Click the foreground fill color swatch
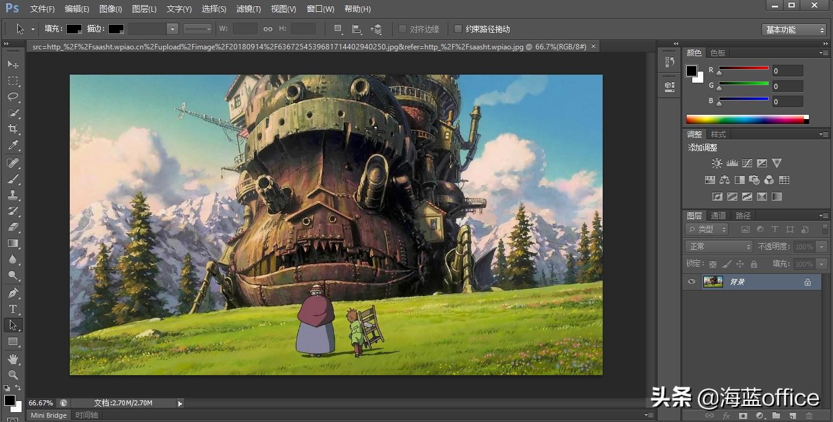Viewport: 833px width, 422px height. point(75,28)
